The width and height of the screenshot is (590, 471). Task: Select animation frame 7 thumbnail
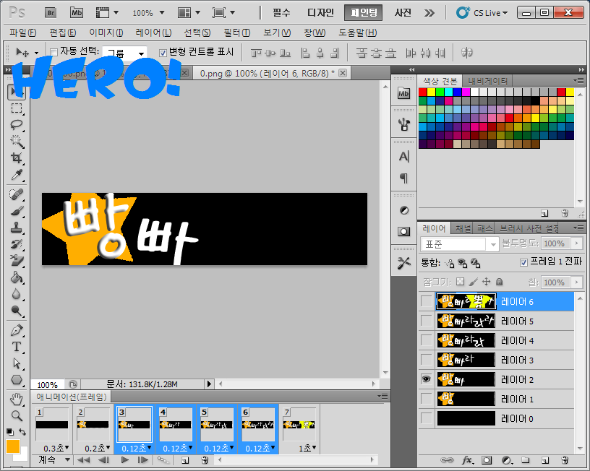299,425
